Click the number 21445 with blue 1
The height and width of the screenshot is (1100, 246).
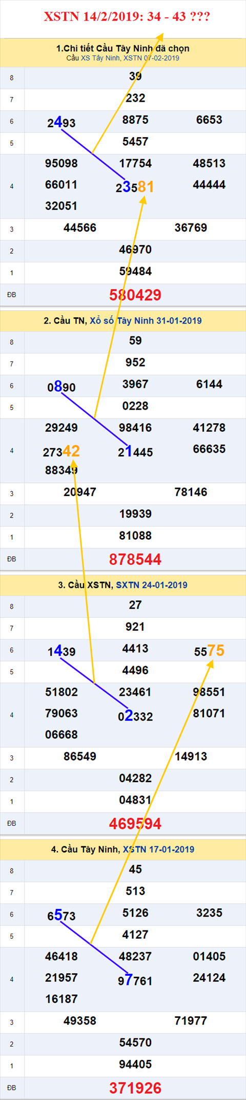[135, 452]
